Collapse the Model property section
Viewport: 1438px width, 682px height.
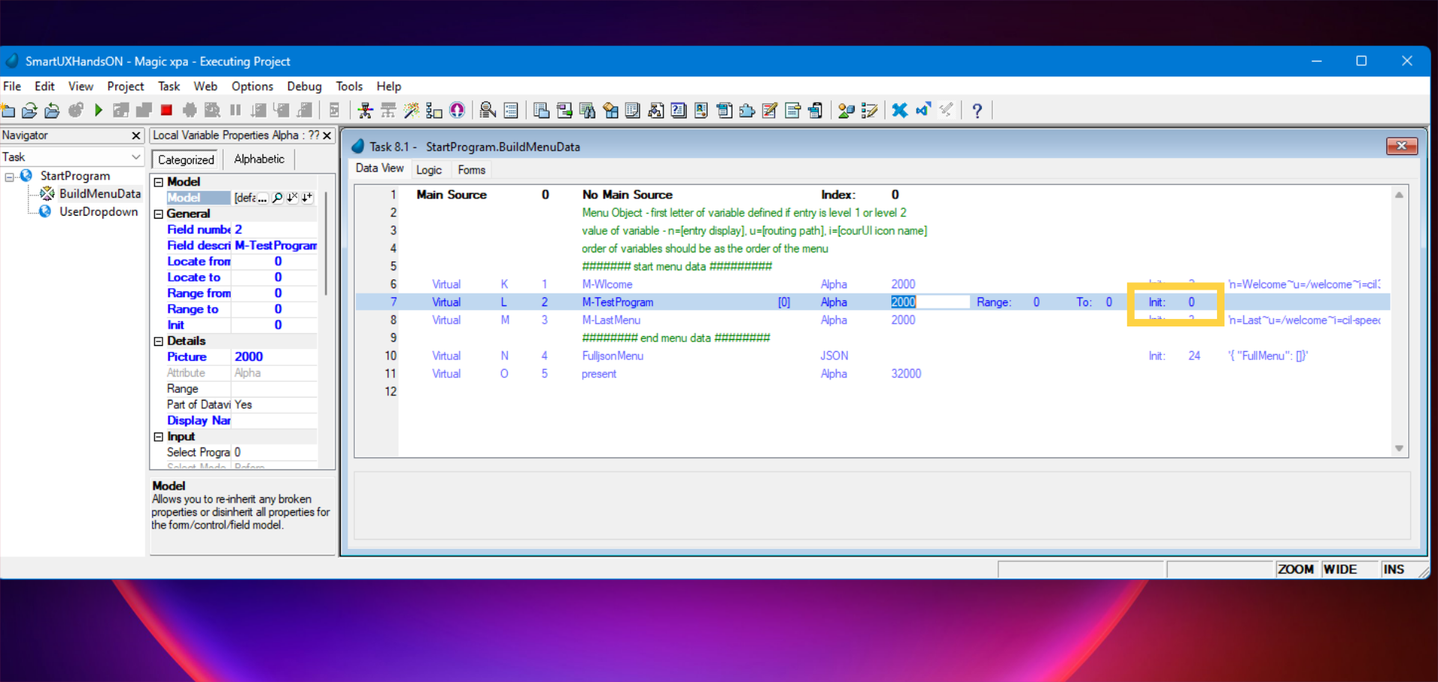tap(159, 182)
